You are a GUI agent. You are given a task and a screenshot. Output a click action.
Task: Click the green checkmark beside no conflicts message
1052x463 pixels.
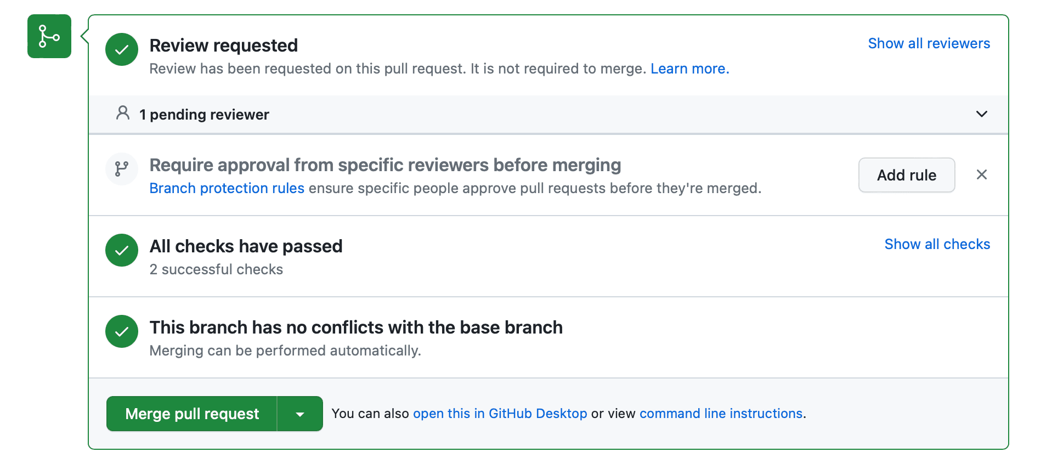pyautogui.click(x=122, y=331)
